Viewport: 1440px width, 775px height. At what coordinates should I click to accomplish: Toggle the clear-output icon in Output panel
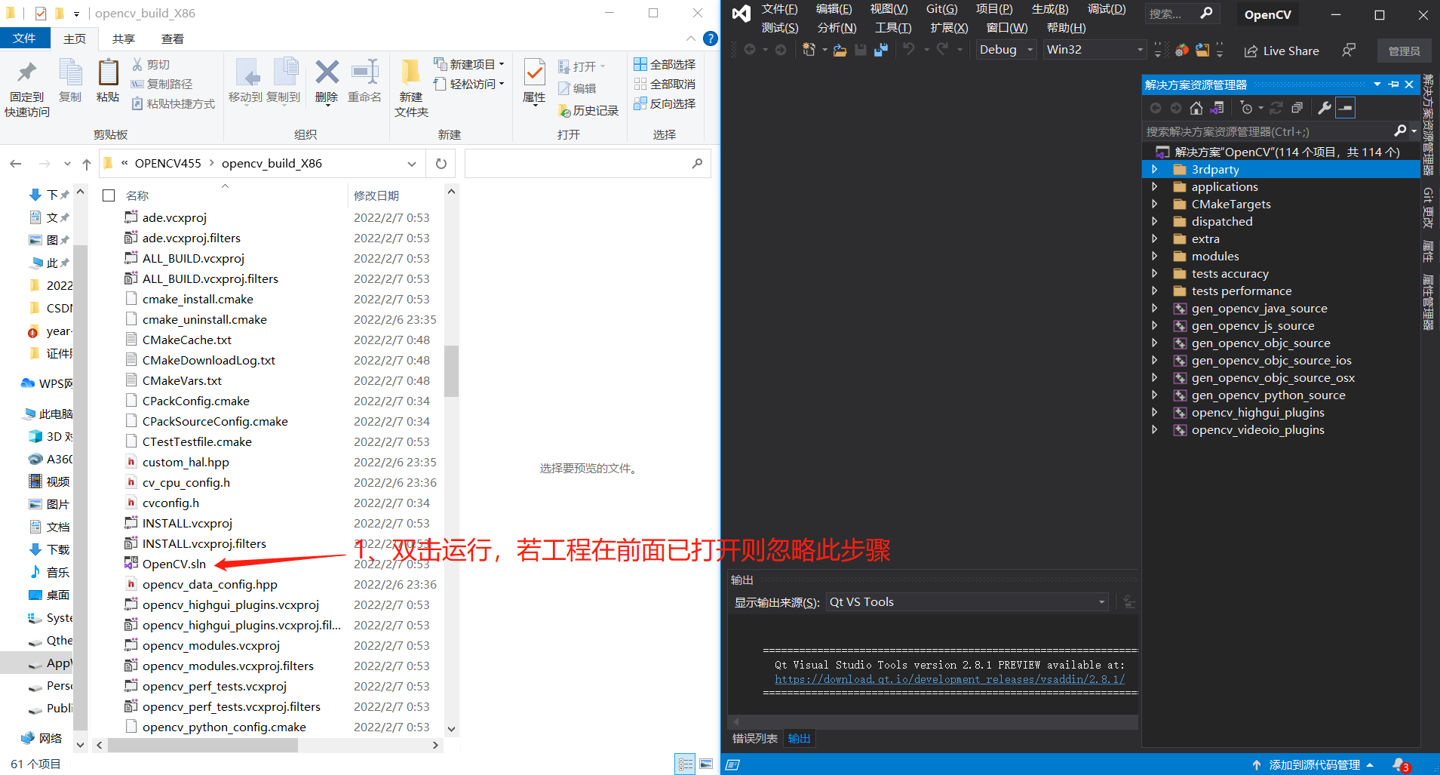(1129, 601)
